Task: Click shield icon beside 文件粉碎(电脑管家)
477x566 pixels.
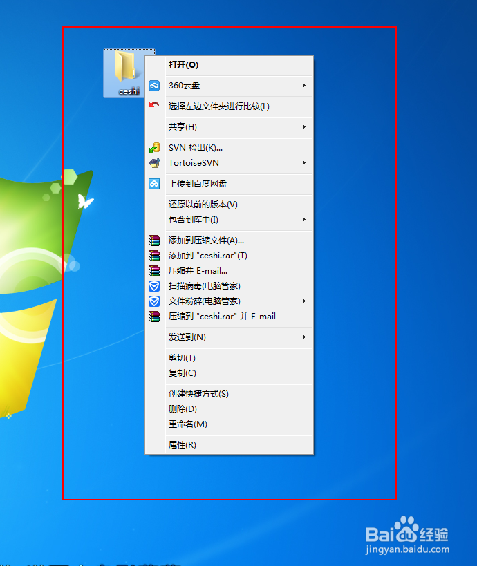Action: click(154, 301)
